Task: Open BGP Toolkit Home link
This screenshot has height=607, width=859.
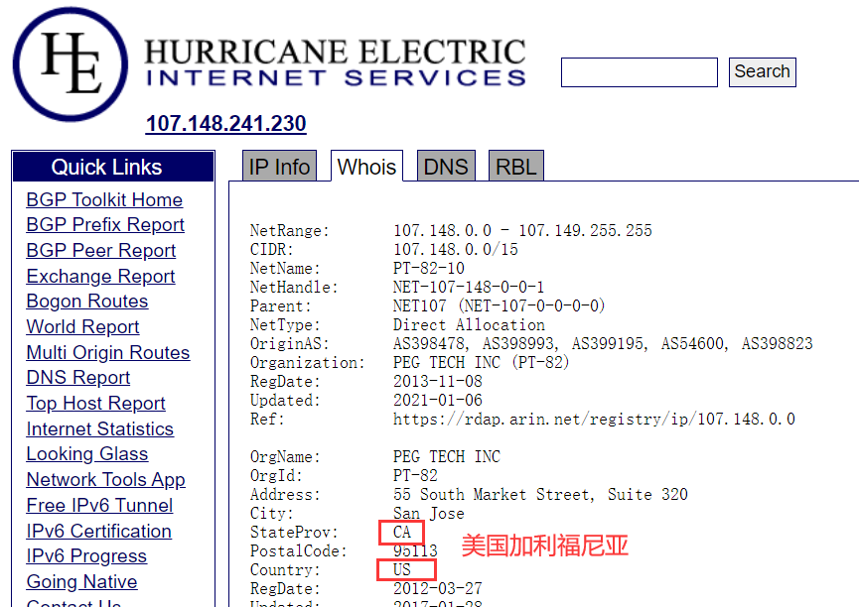Action: (x=104, y=199)
